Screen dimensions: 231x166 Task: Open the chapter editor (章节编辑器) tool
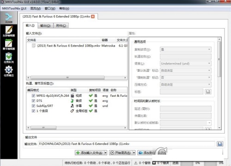(9, 45)
